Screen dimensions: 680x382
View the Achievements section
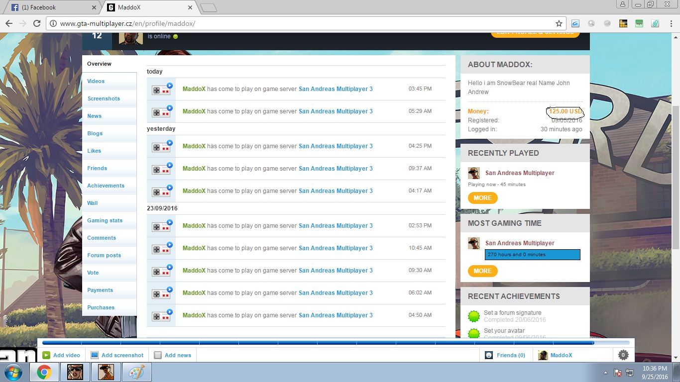click(x=109, y=186)
